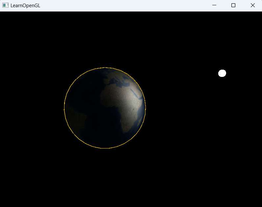Screen dimensions: 262x207
Task: Minimize the LearnOpenGL window
Action: pyautogui.click(x=214, y=5)
